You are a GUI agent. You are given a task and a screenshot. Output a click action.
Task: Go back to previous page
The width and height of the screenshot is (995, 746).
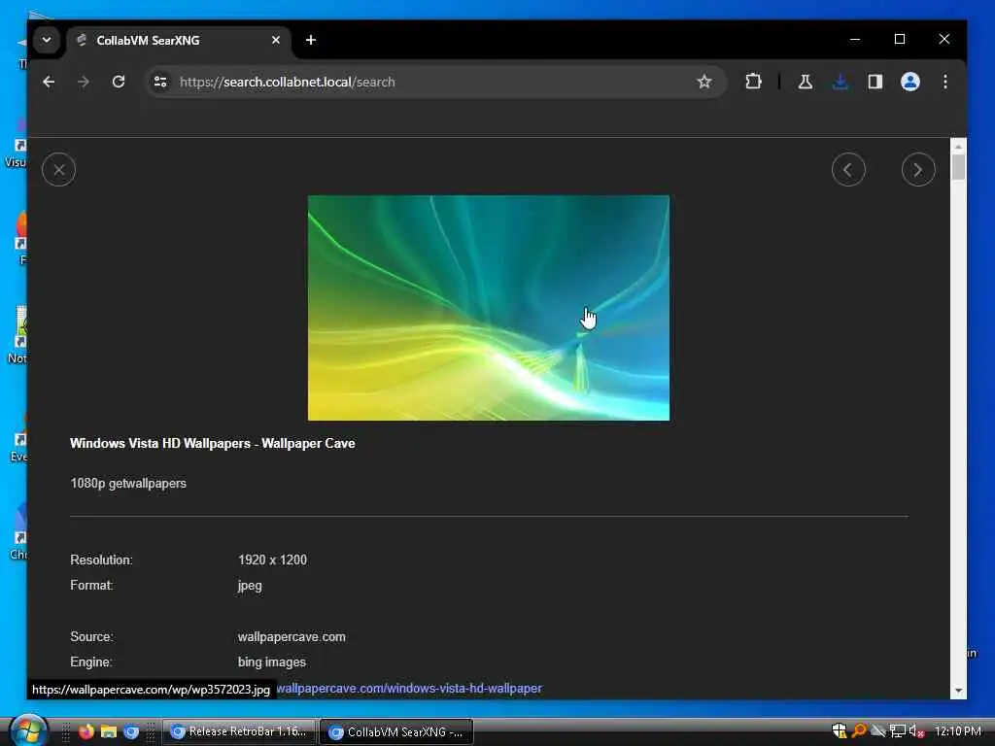pos(49,82)
